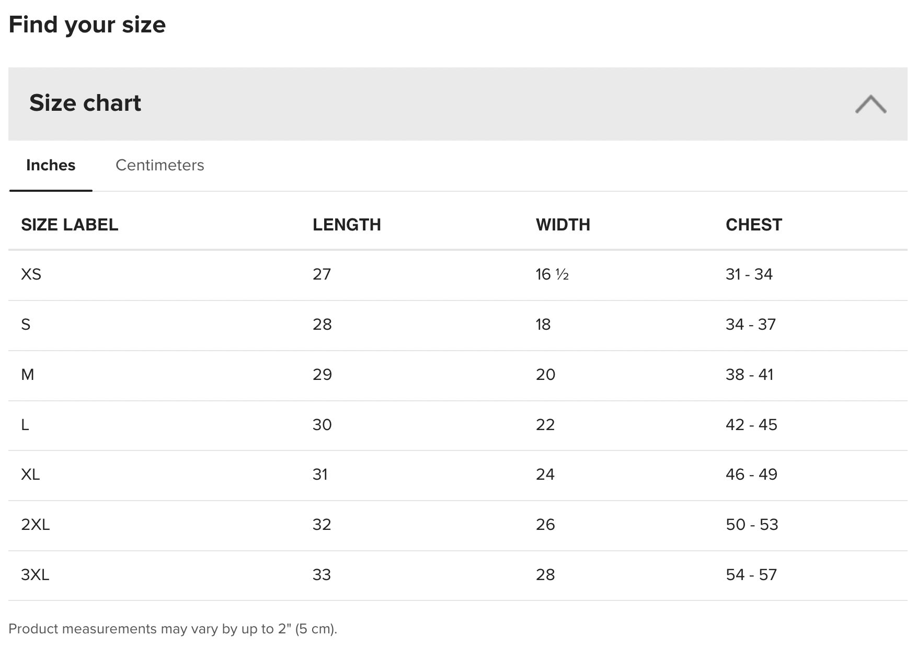Click the CHEST column header
Viewport: 917px width, 648px height.
[753, 225]
